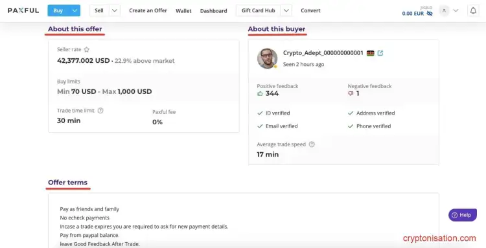Viewport: 486px width, 248px height.
Task: Click 'leave Good Feedback After Trade.' line
Action: pyautogui.click(x=100, y=244)
